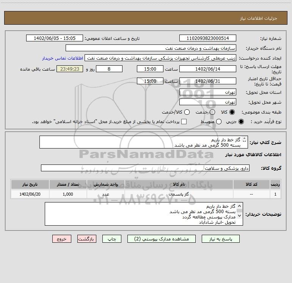Click the طبقه بندی موضوعی label
The height and width of the screenshot is (283, 292).
pos(261,112)
